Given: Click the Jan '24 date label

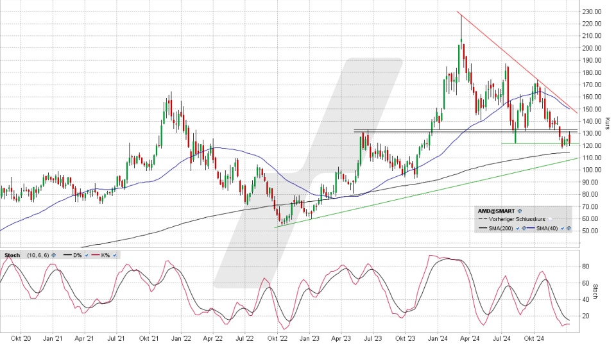Looking at the screenshot, I should (x=437, y=338).
